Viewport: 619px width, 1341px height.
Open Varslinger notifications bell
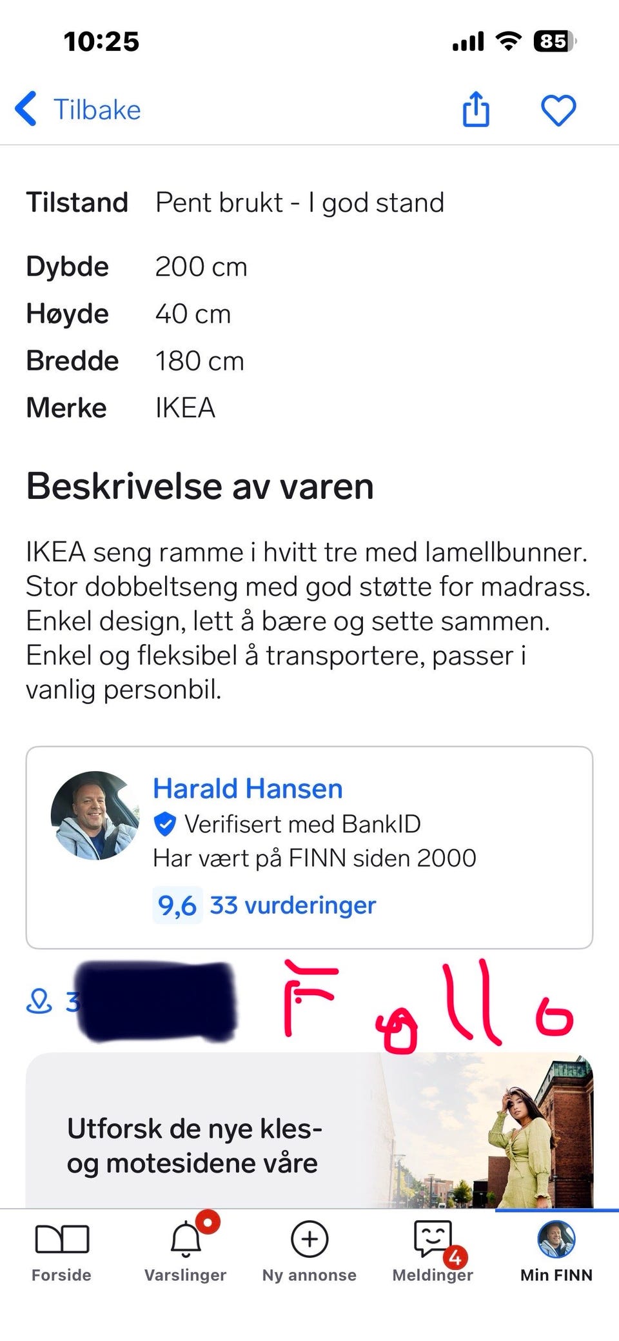[x=186, y=1253]
